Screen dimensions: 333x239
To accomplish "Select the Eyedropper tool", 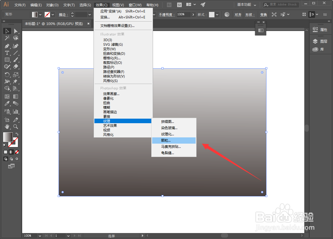I will point(7,104).
